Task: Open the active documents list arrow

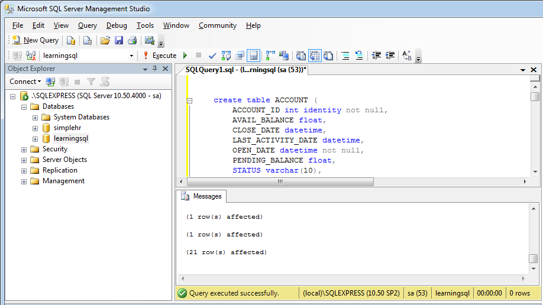Action: pyautogui.click(x=522, y=70)
